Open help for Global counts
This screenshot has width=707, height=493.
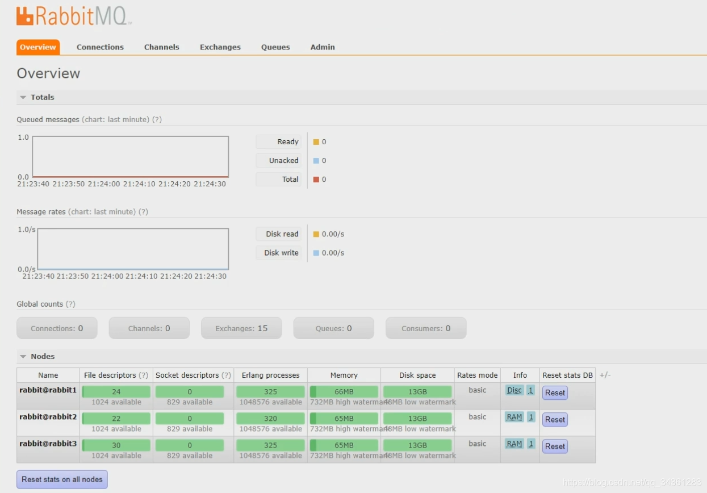tap(70, 304)
